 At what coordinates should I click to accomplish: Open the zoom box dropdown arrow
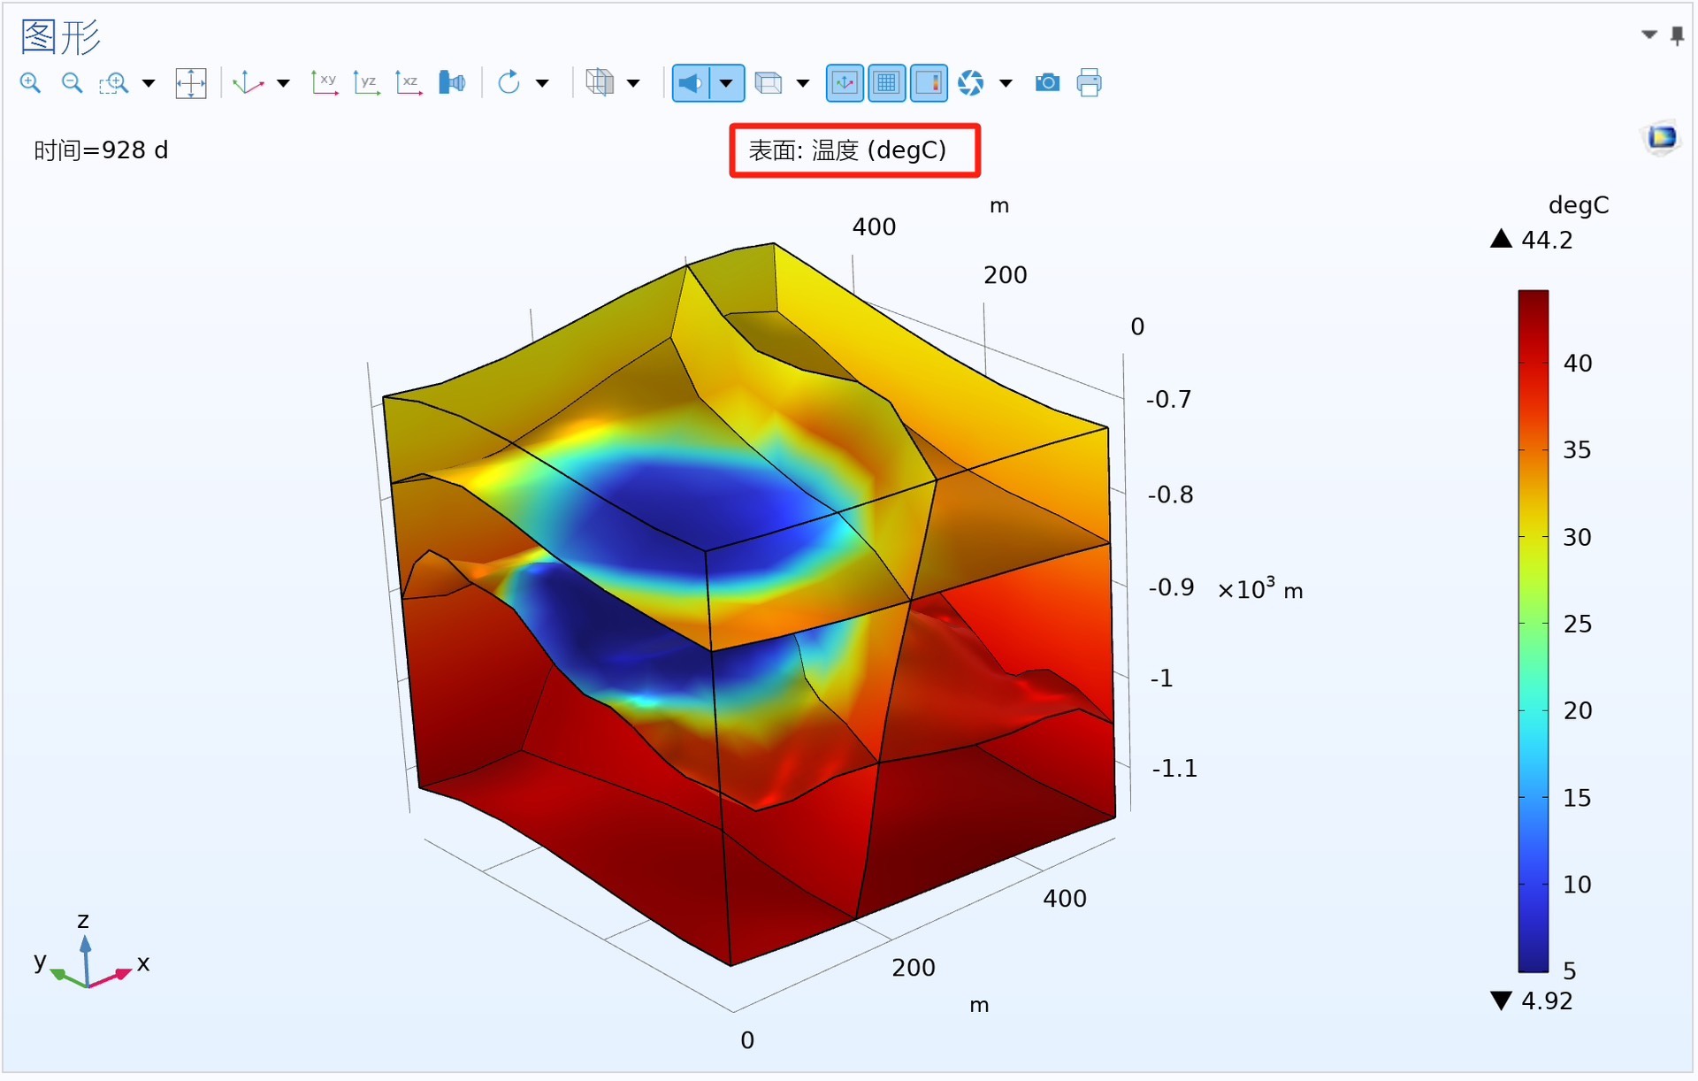(x=149, y=83)
